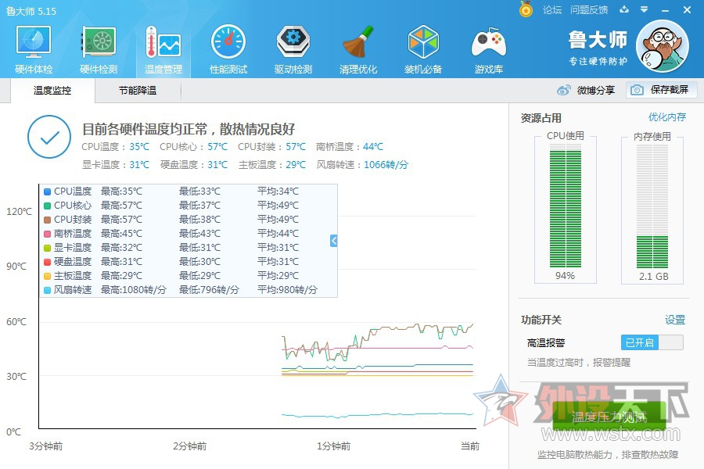Viewport: 704px width, 469px height.
Task: Click the olive 显卡温度 legend swatch
Action: coord(47,248)
